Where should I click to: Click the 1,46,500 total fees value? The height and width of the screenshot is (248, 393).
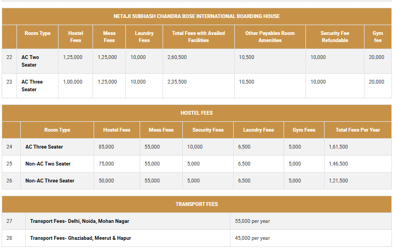point(338,164)
